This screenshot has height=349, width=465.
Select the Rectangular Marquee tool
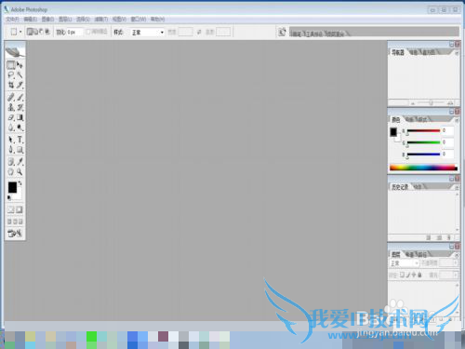(11, 65)
